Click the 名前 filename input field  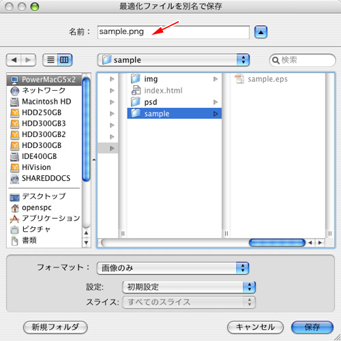pyautogui.click(x=173, y=32)
